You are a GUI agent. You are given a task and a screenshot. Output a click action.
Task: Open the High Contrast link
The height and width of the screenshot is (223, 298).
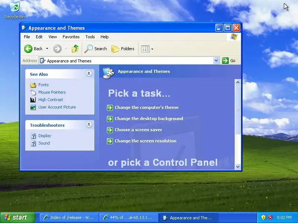[x=51, y=100]
